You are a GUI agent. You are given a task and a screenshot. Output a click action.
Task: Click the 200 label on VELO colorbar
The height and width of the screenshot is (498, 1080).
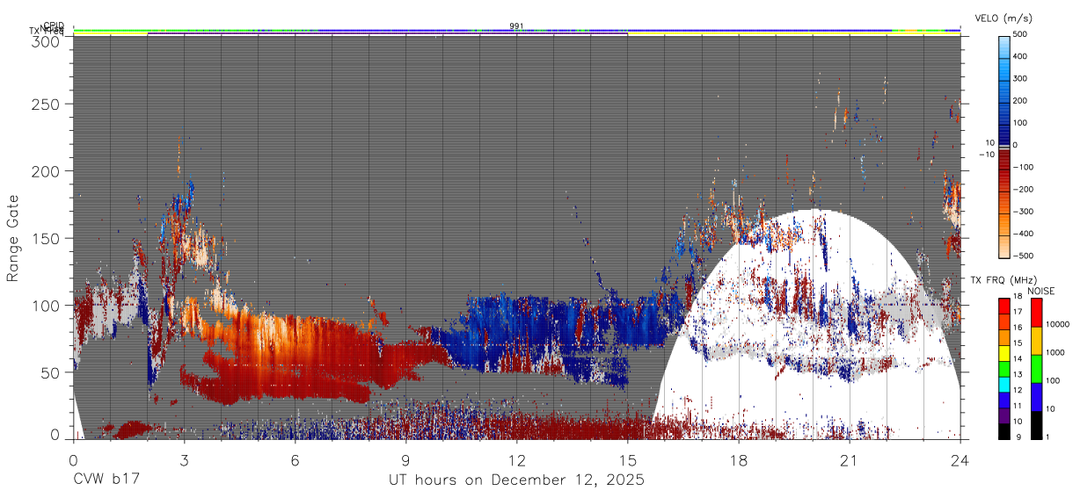1021,100
